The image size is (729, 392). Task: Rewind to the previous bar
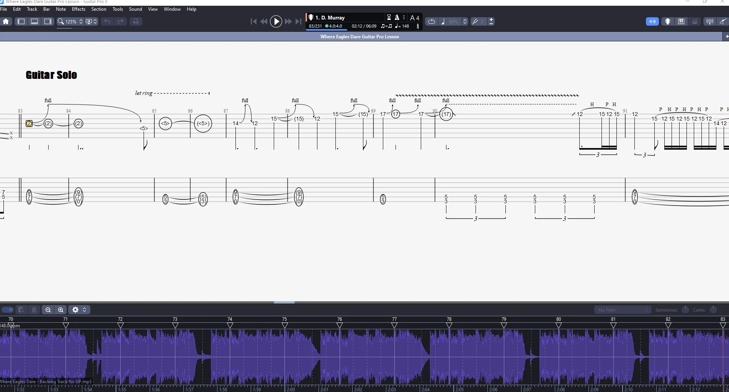click(x=264, y=21)
